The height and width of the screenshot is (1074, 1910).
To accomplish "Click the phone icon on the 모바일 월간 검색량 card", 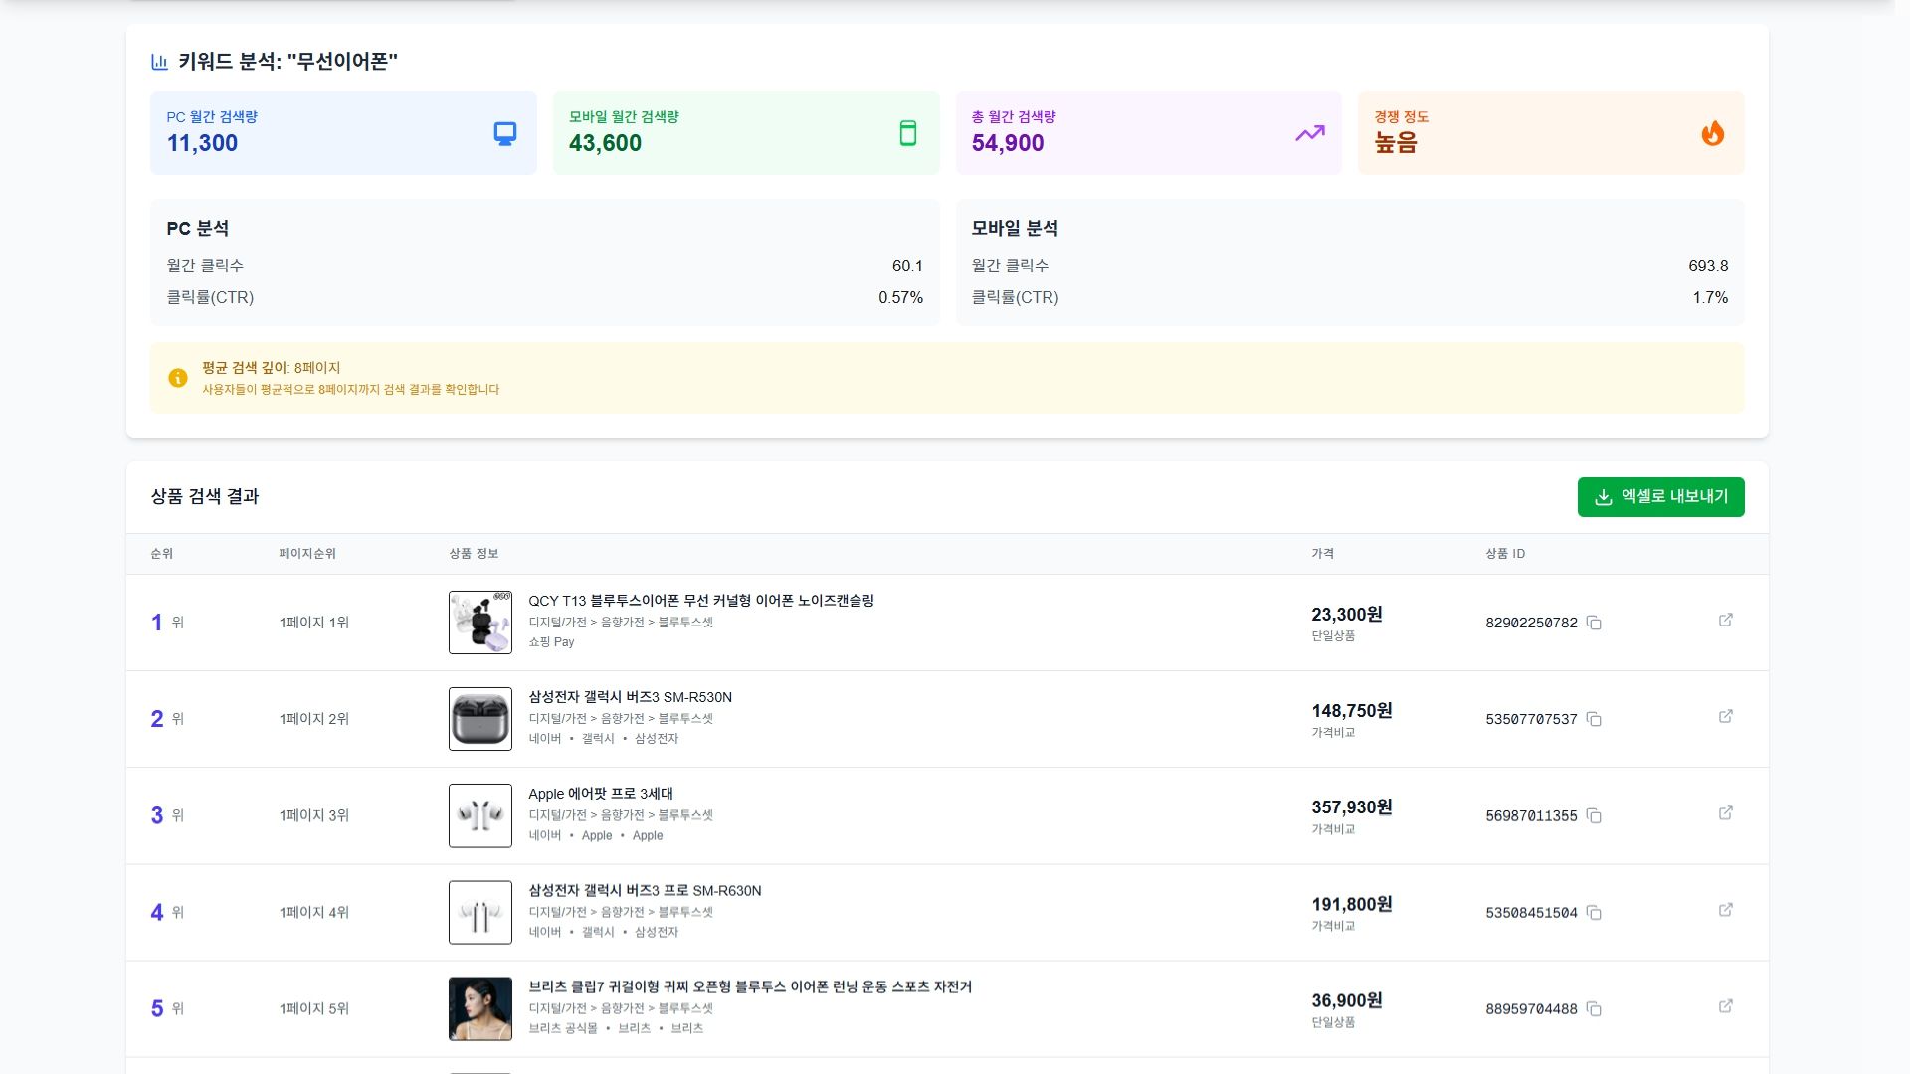I will point(908,131).
